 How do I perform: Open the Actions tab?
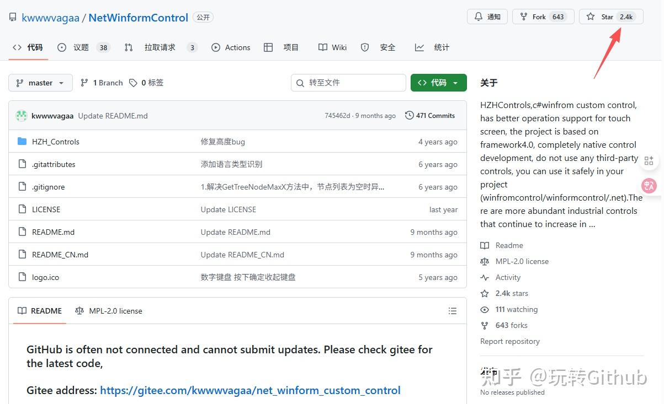(231, 47)
